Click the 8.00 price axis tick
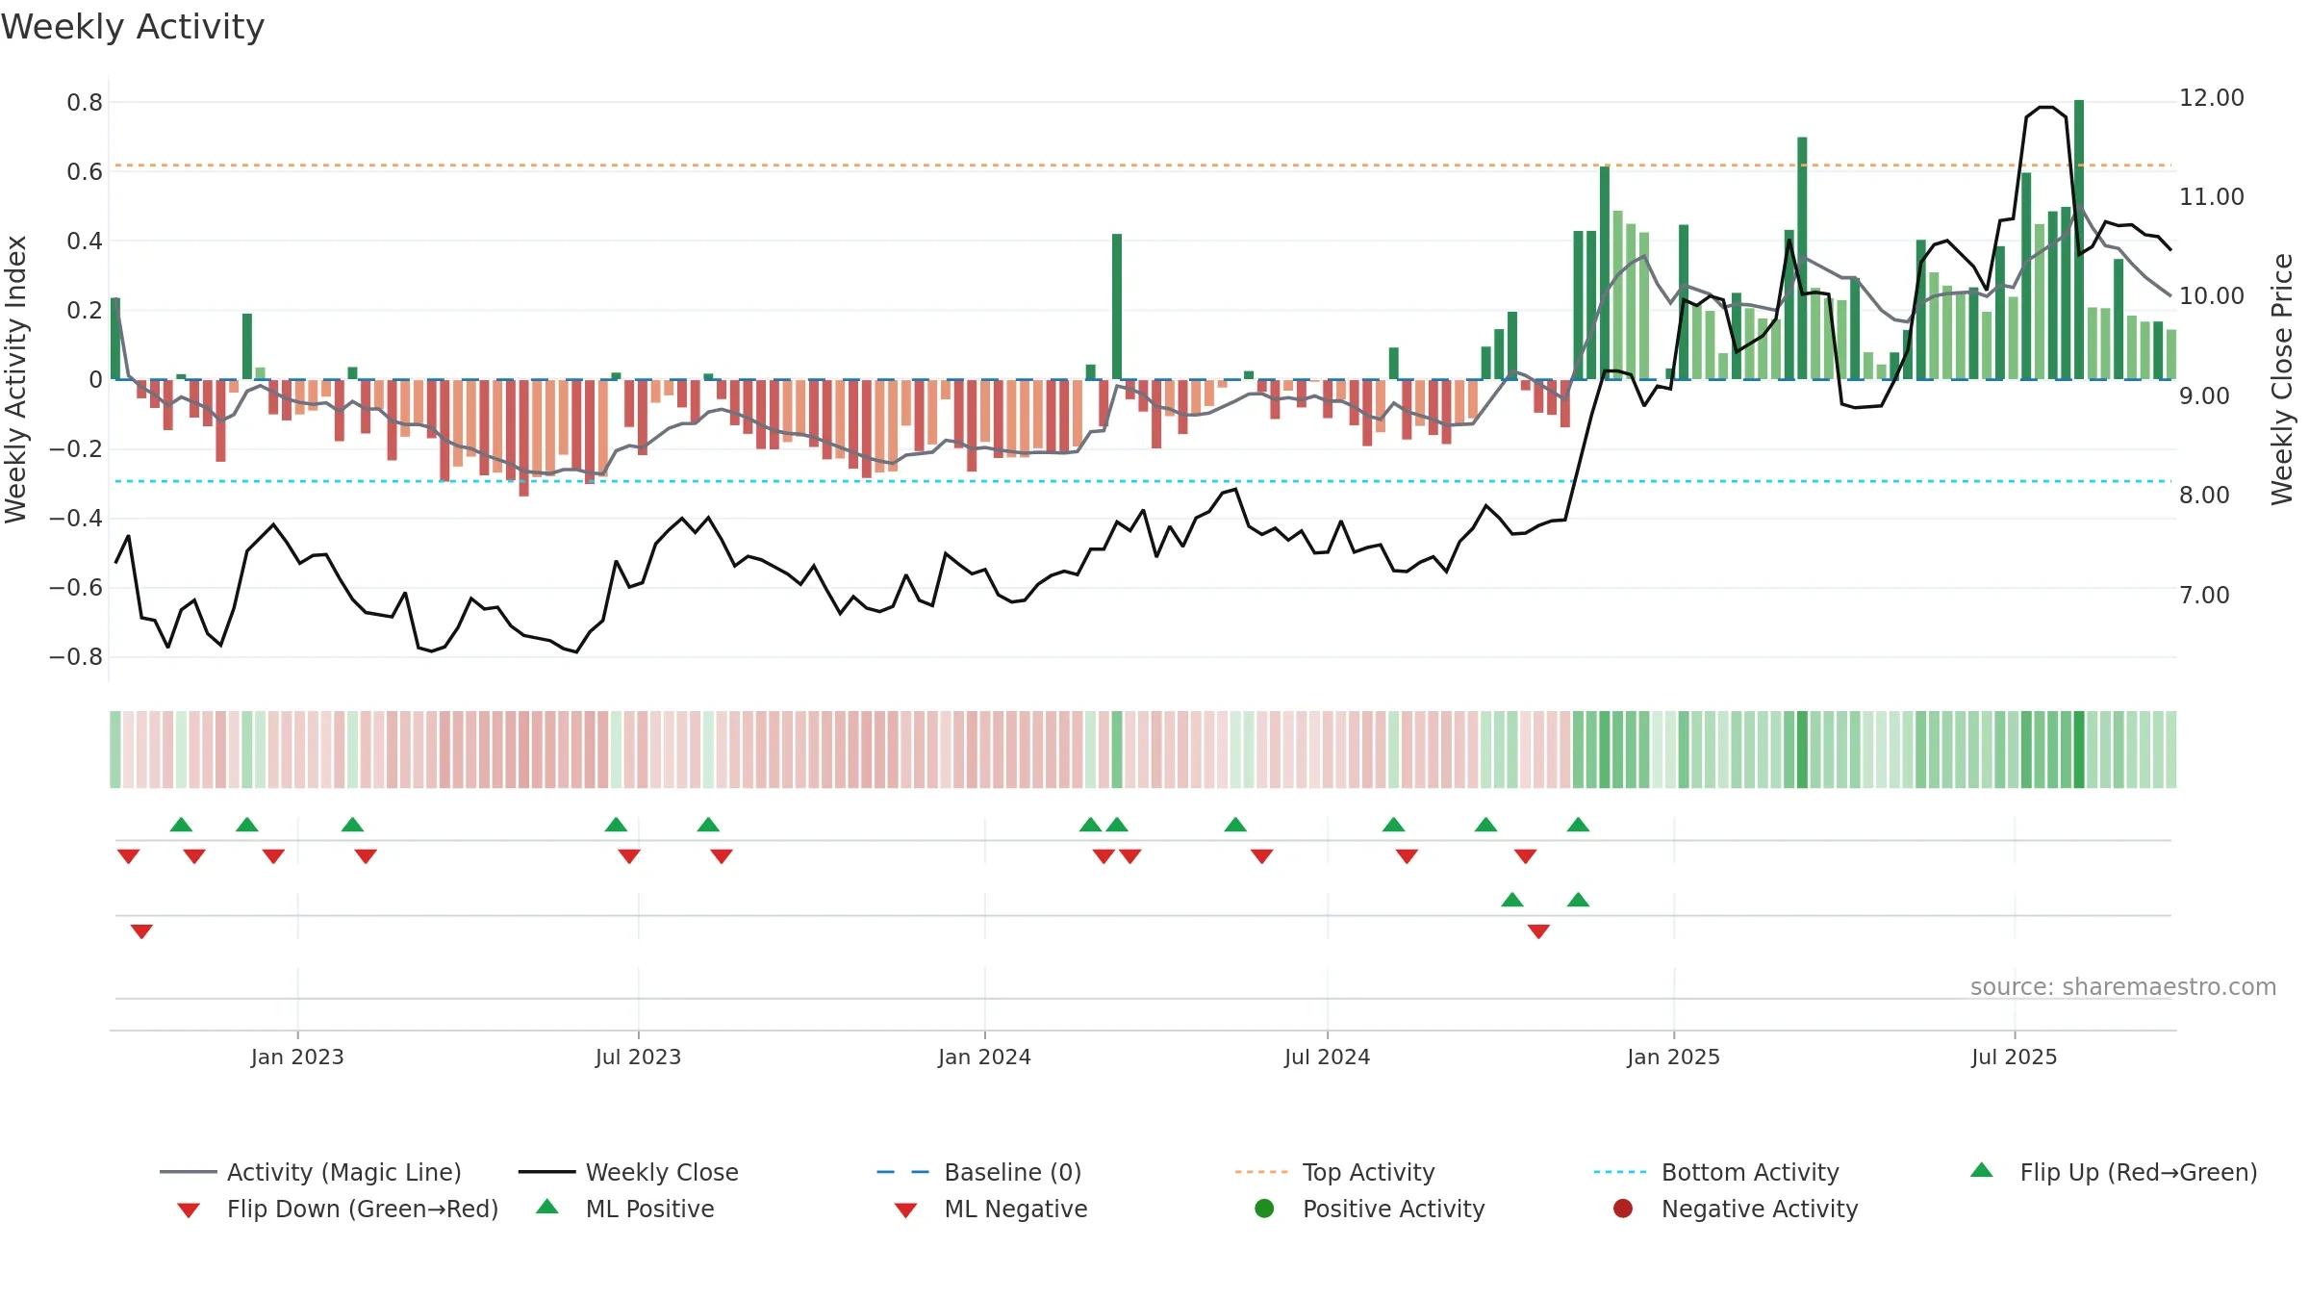Screen dimensions: 2309x1299 (x=2204, y=496)
